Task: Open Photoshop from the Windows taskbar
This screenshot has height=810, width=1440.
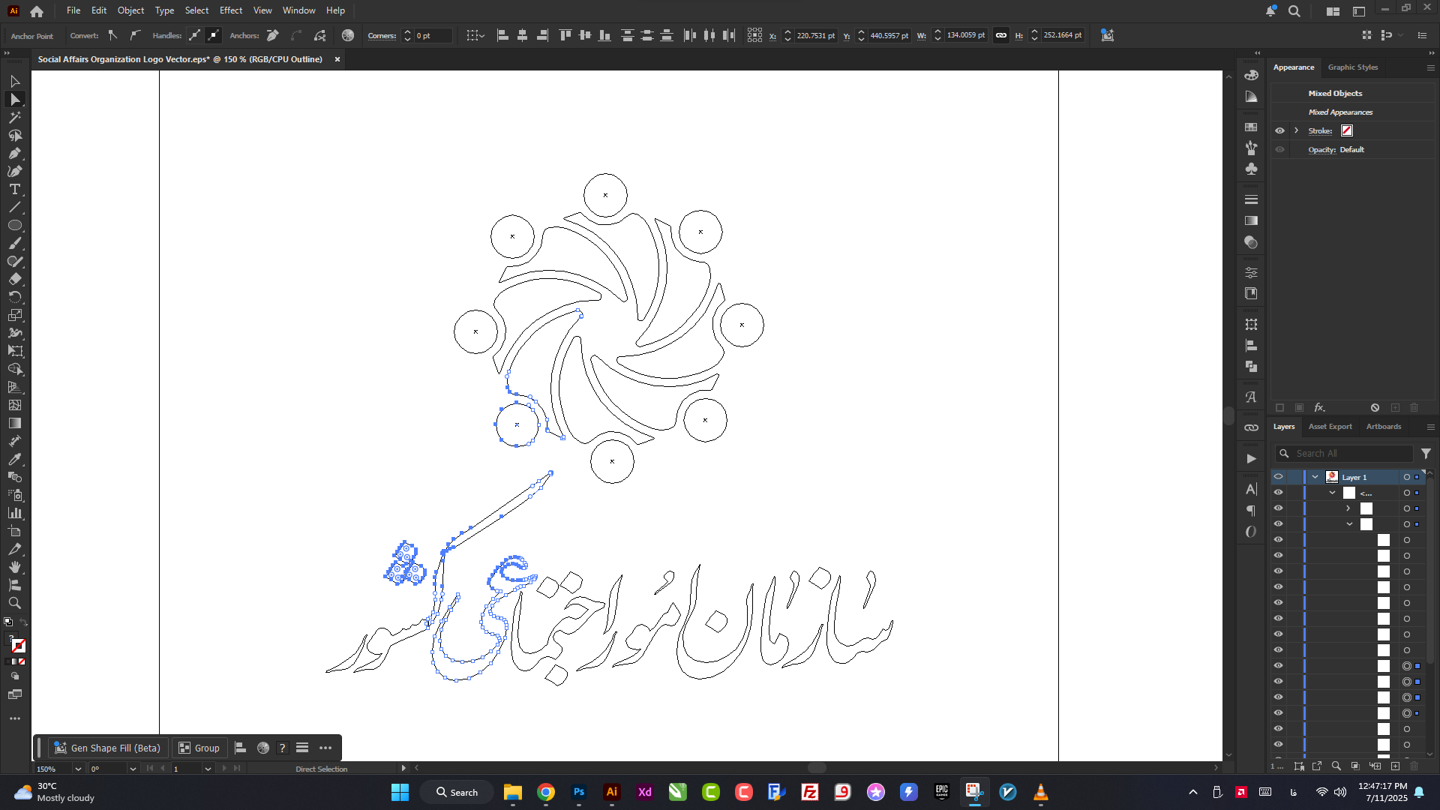Action: pos(579,792)
